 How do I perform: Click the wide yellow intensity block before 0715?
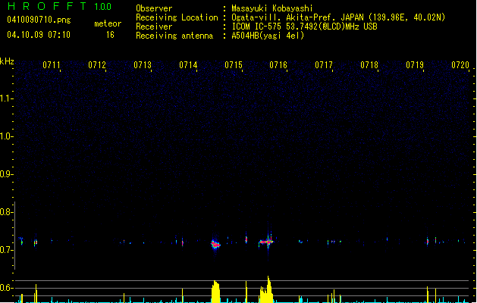[x=215, y=292]
